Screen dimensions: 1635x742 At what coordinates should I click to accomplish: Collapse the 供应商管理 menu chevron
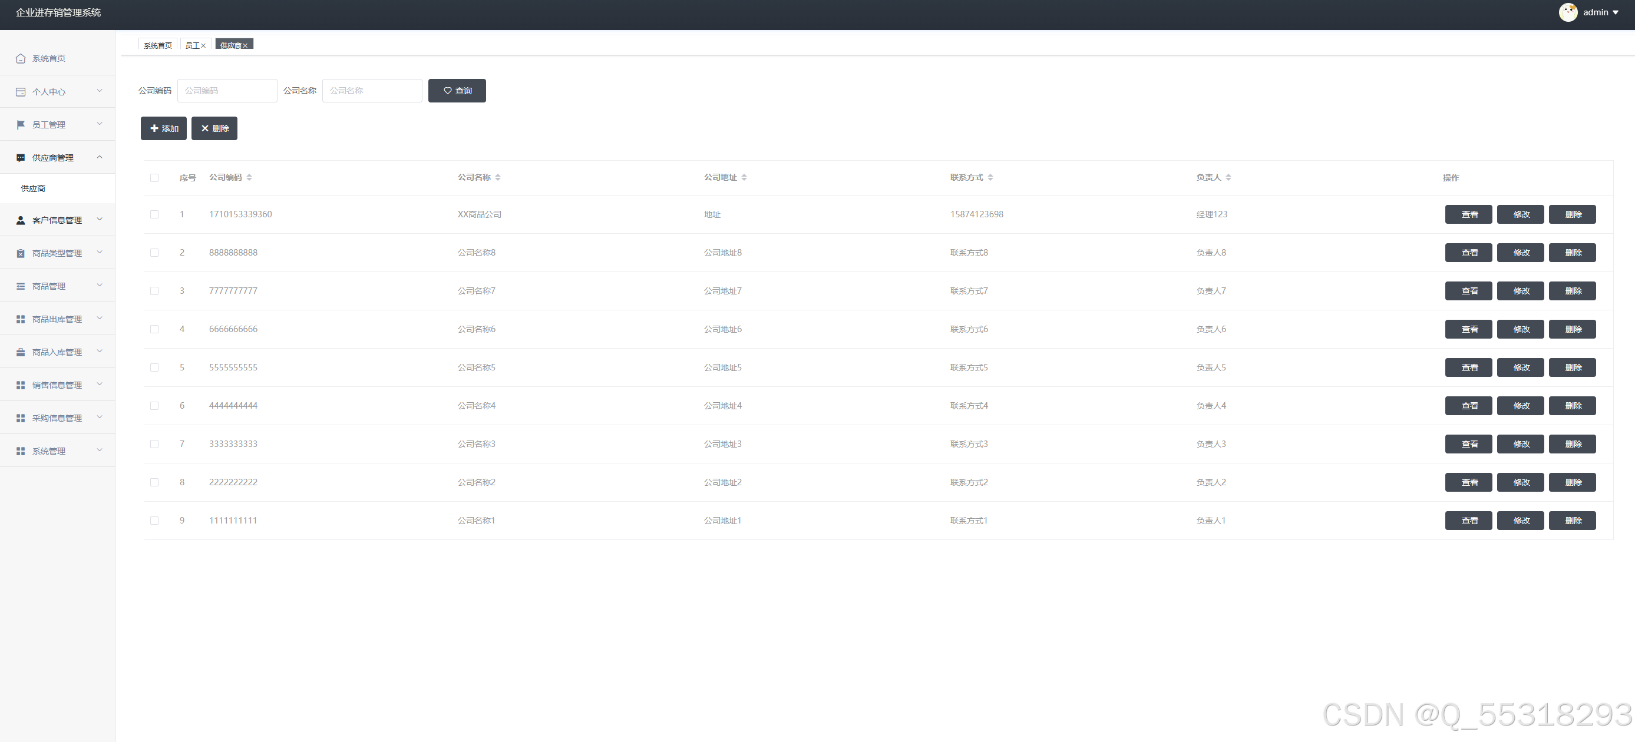point(100,157)
